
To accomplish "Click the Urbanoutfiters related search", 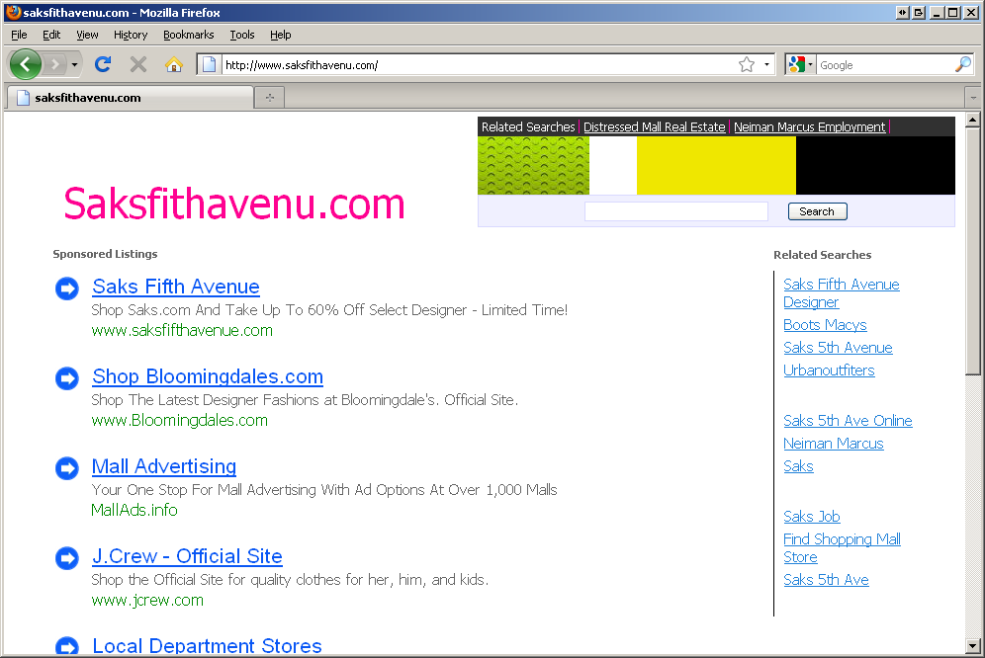I will tap(829, 370).
